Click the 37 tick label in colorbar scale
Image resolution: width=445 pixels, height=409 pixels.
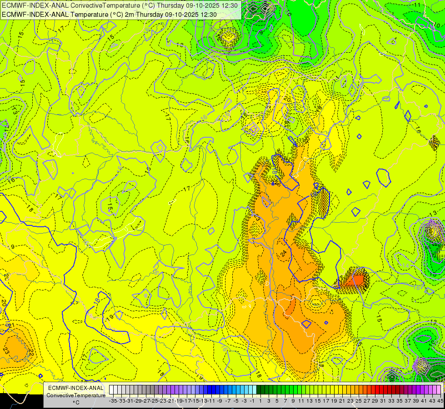tap(408, 401)
